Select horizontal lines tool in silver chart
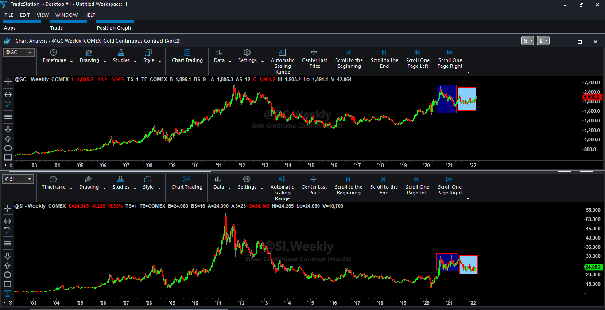 pos(8,243)
